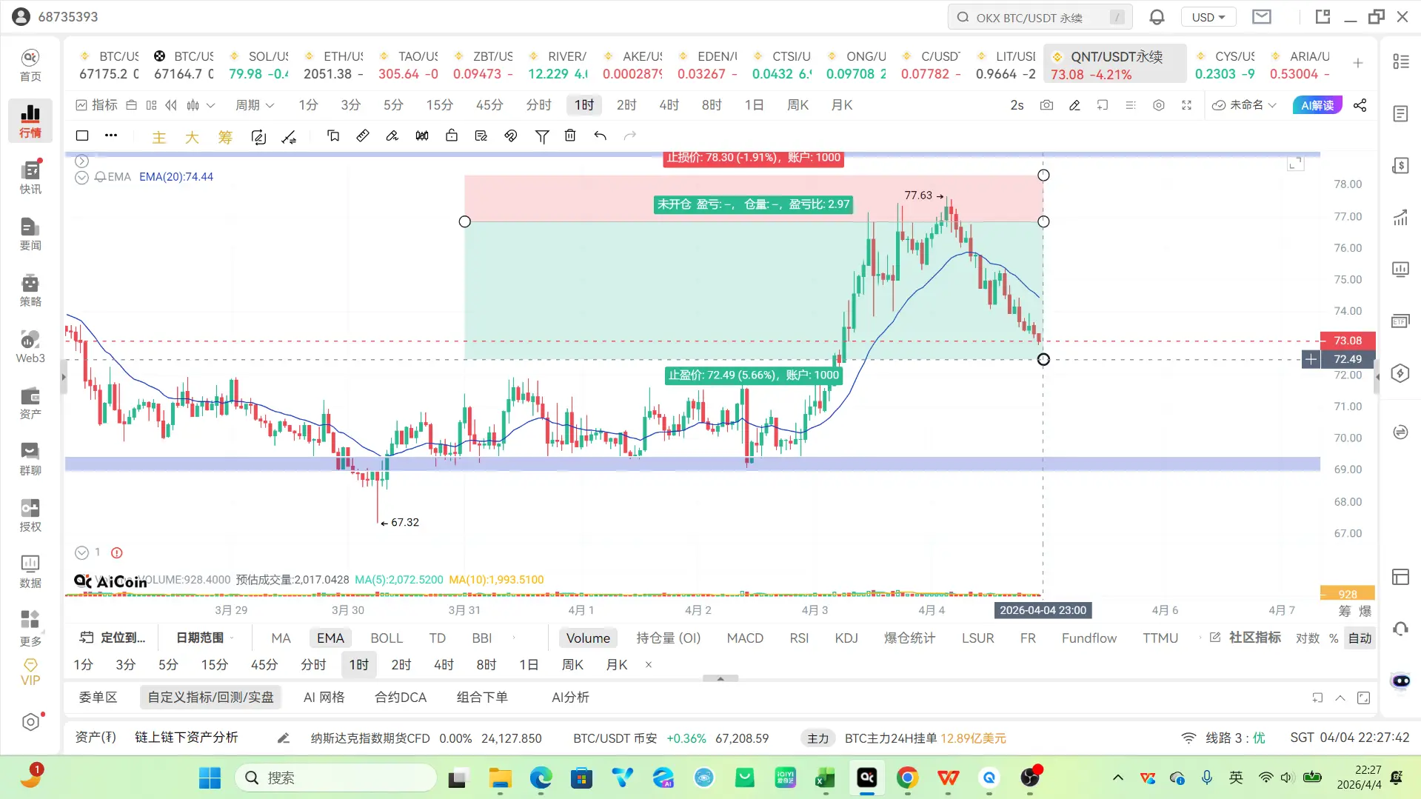Select the SOL/USDT ticker tab
1421x799 pixels.
click(260, 65)
